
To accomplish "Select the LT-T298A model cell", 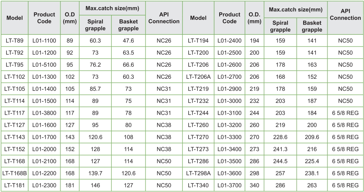I will click(198, 173).
